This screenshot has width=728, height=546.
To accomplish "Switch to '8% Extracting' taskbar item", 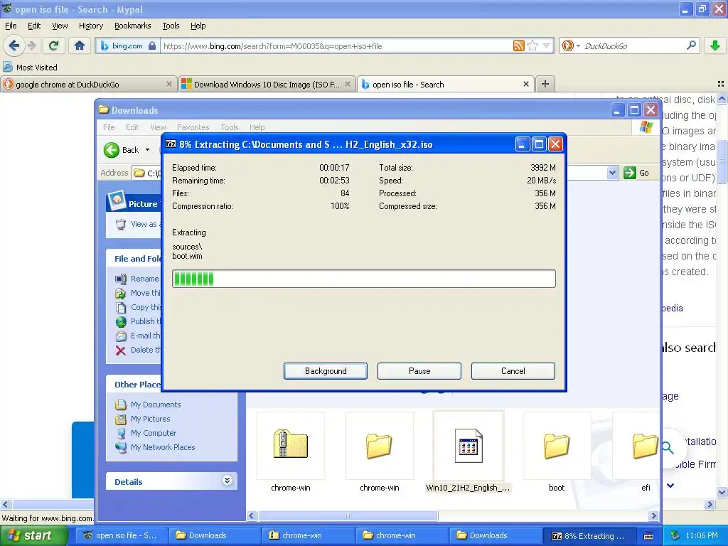I will 589,535.
